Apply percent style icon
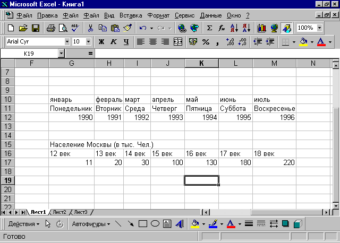 (206, 41)
